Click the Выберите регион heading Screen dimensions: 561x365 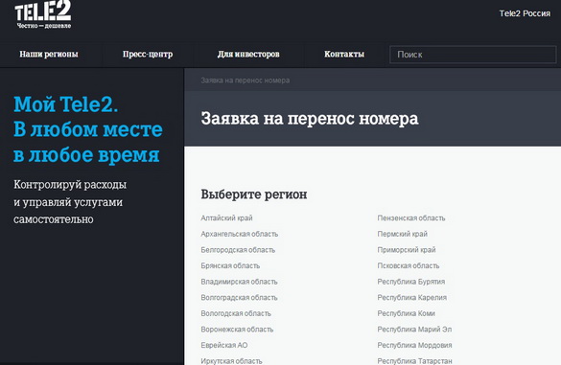(x=254, y=194)
